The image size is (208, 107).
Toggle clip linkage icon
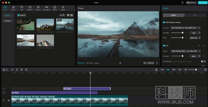(174, 70)
